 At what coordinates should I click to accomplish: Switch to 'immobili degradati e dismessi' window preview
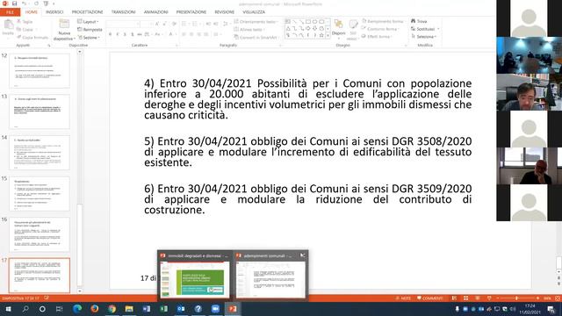[x=195, y=275]
